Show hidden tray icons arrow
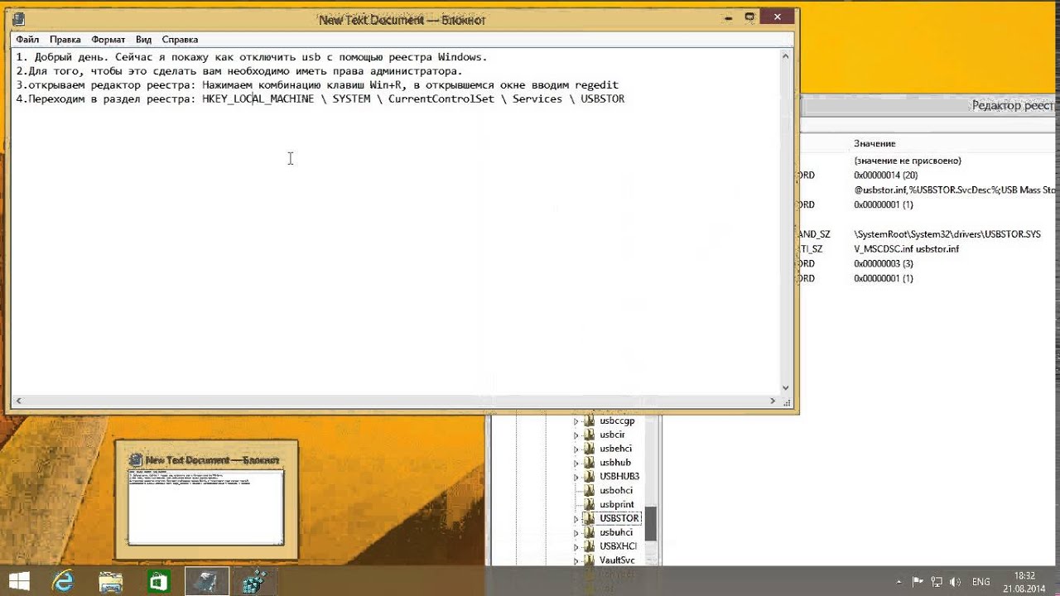This screenshot has width=1060, height=596. (x=900, y=581)
